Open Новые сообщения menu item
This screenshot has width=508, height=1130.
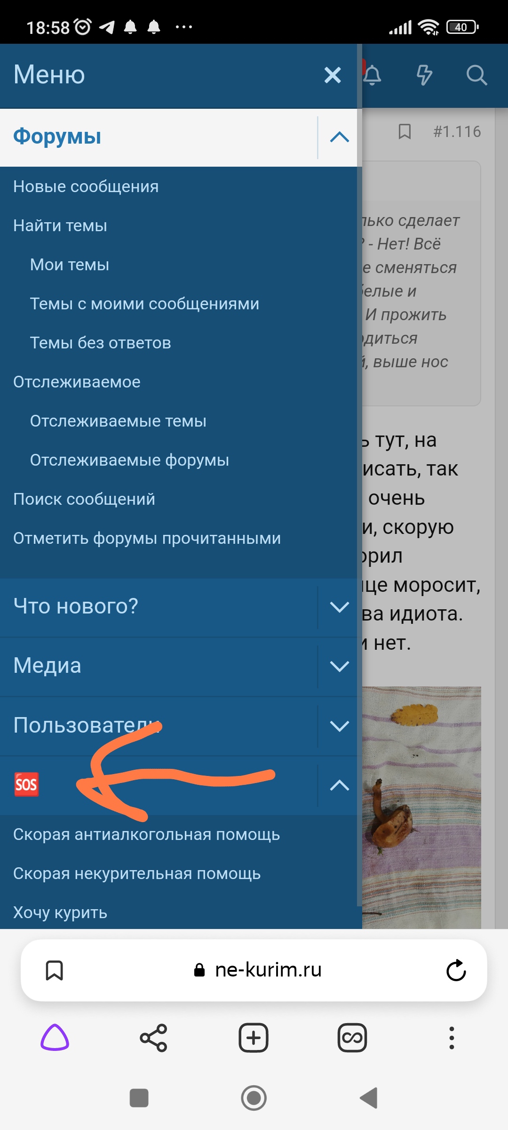point(86,186)
